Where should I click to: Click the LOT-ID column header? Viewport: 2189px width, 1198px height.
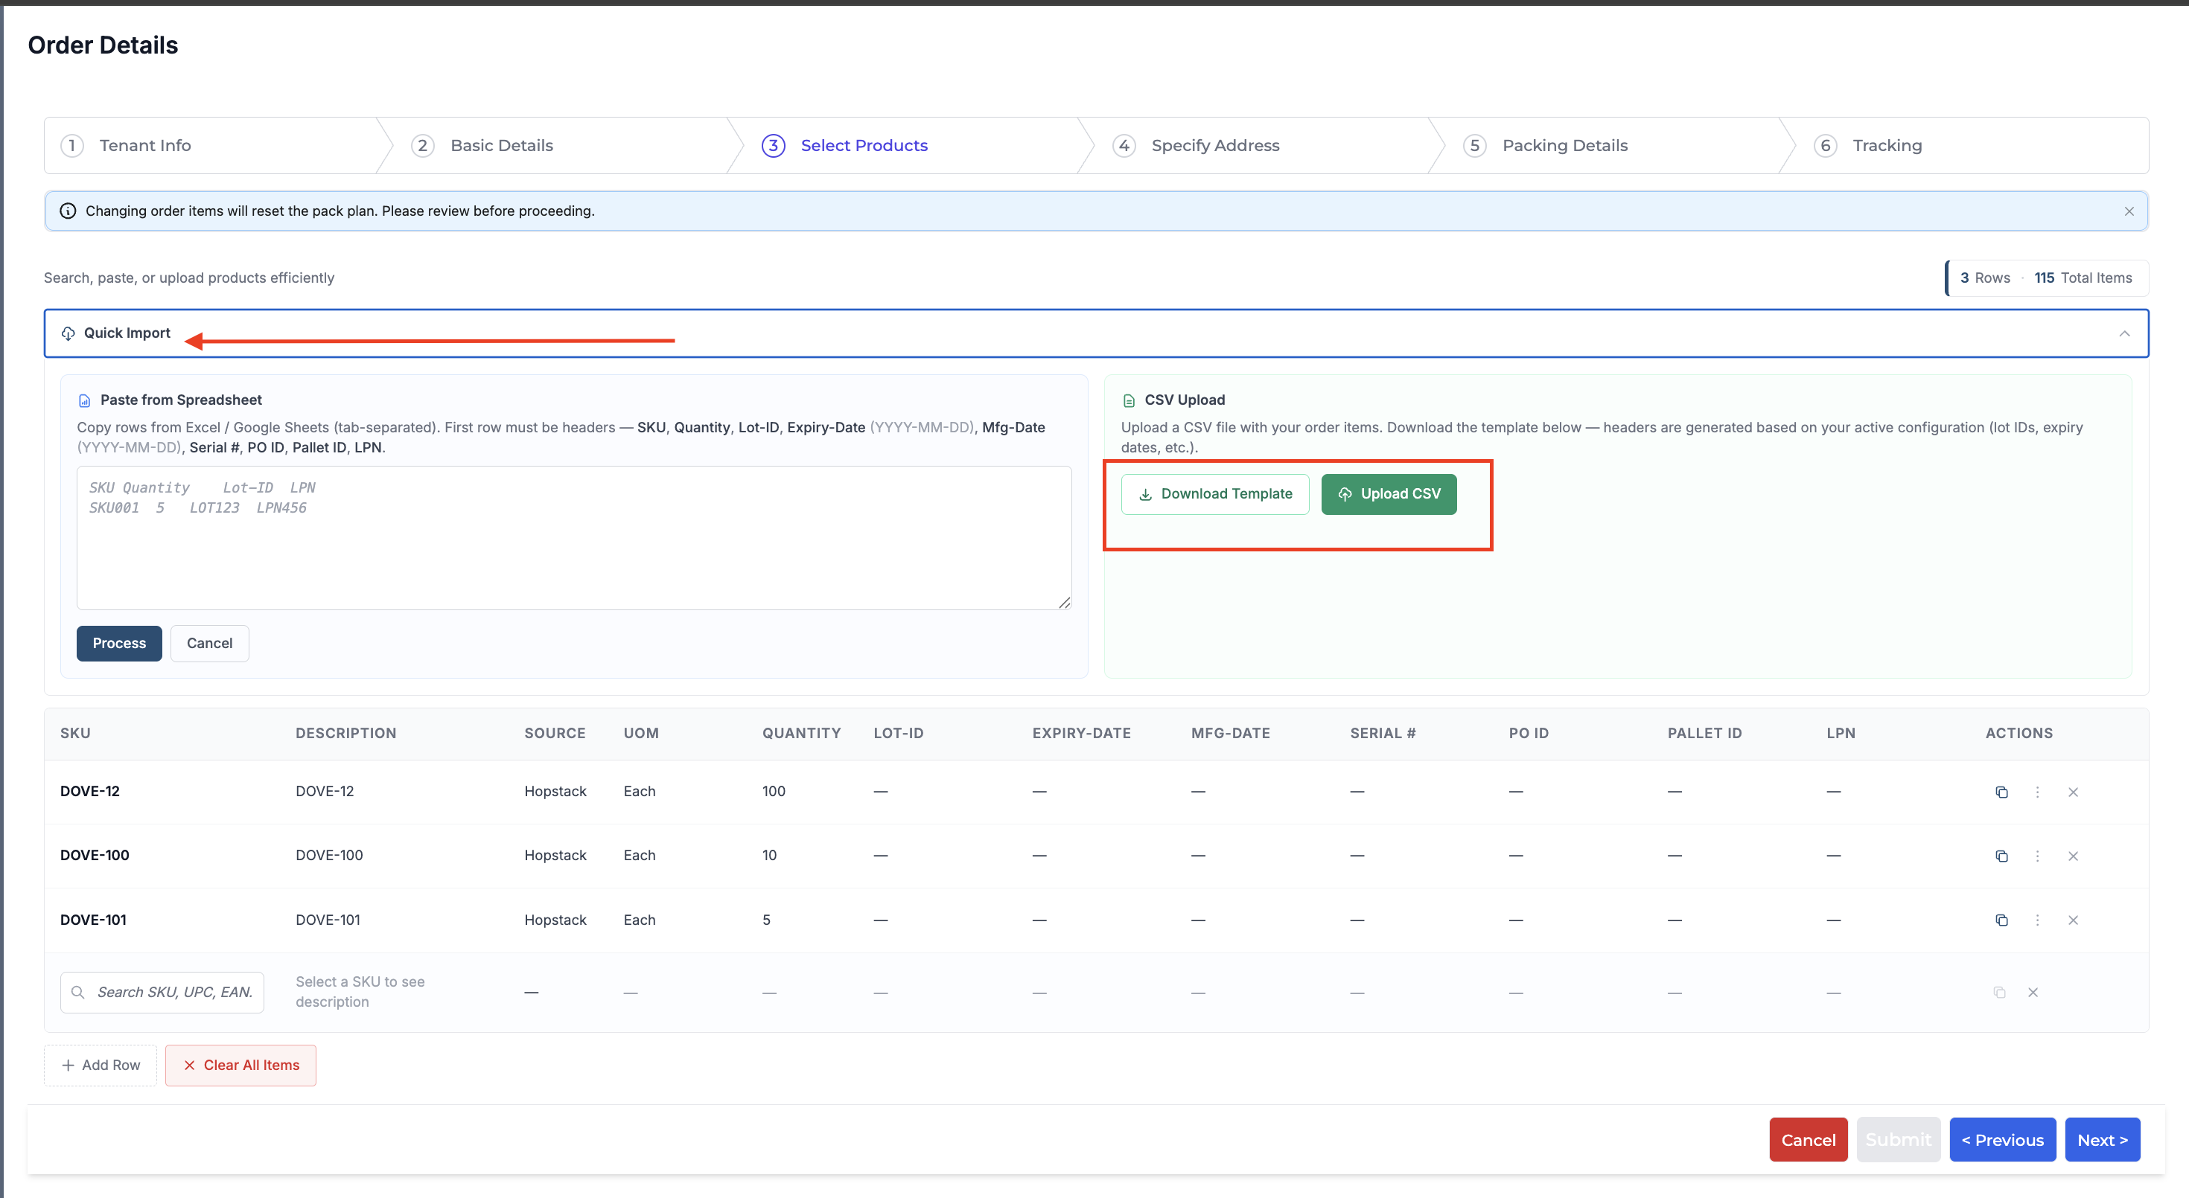(898, 733)
